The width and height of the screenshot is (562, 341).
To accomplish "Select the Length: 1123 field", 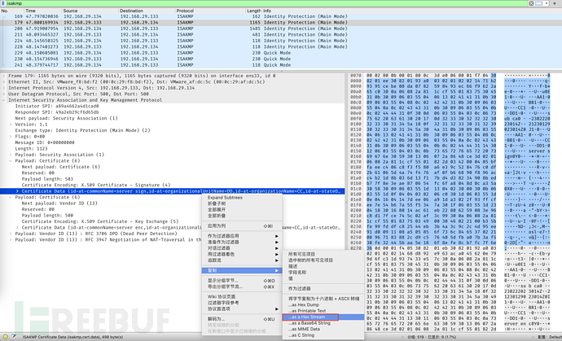I will click(30, 149).
